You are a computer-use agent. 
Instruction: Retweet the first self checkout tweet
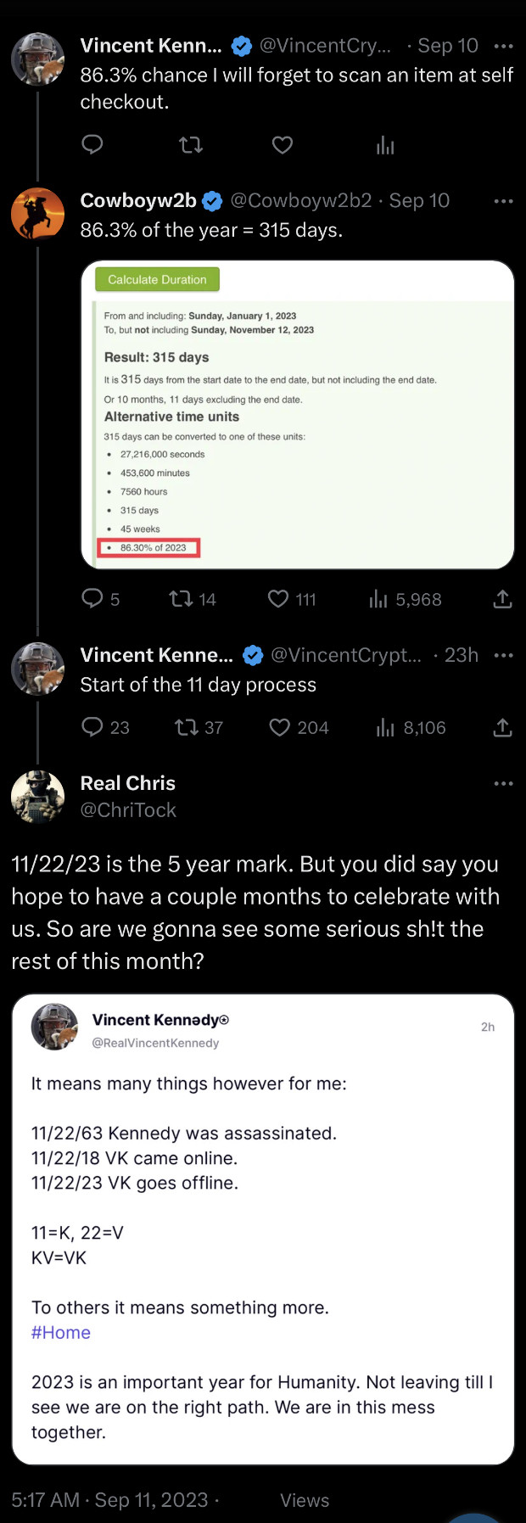coord(191,145)
